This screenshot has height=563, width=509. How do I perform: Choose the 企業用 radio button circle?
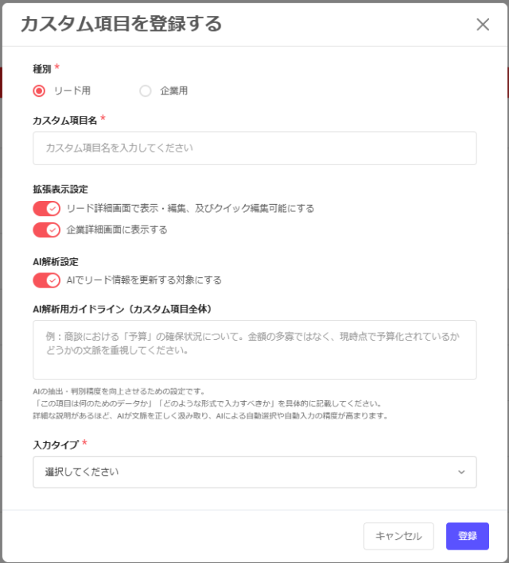tap(146, 91)
